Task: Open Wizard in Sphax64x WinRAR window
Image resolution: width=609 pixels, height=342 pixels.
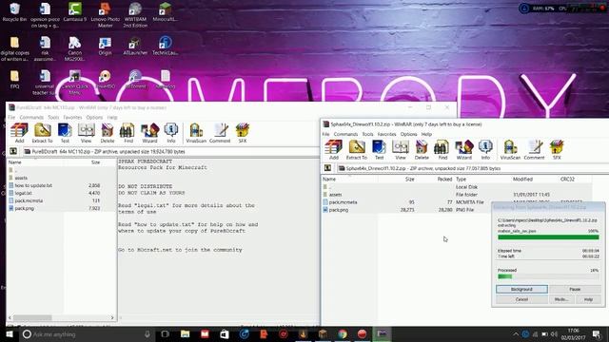Action: pyautogui.click(x=464, y=150)
